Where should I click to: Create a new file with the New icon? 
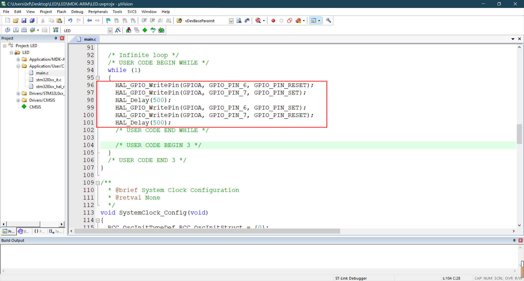pos(8,20)
